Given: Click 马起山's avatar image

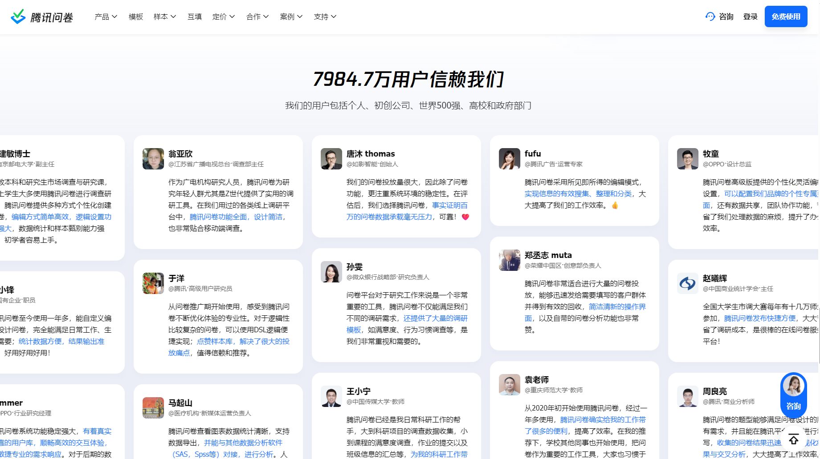Looking at the screenshot, I should [153, 408].
